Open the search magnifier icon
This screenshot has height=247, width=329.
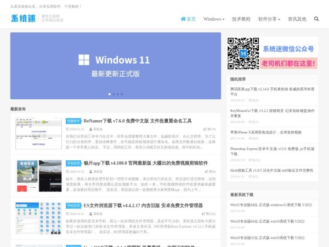coord(316,19)
